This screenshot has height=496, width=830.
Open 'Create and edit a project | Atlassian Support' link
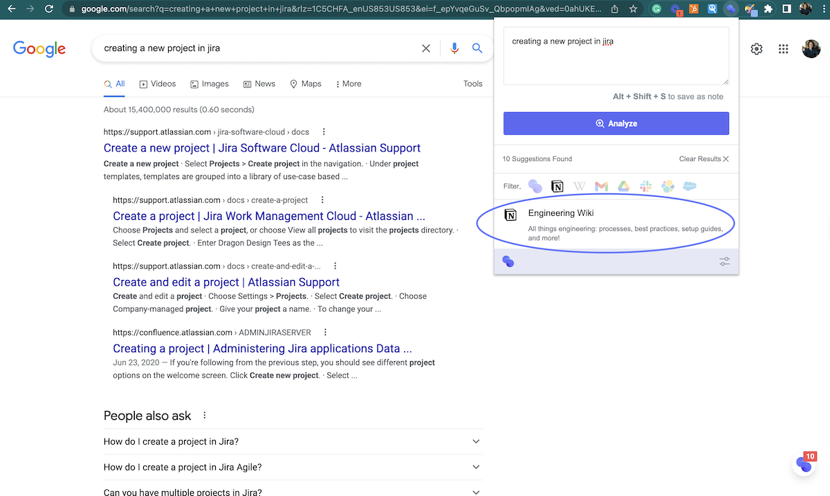(226, 282)
